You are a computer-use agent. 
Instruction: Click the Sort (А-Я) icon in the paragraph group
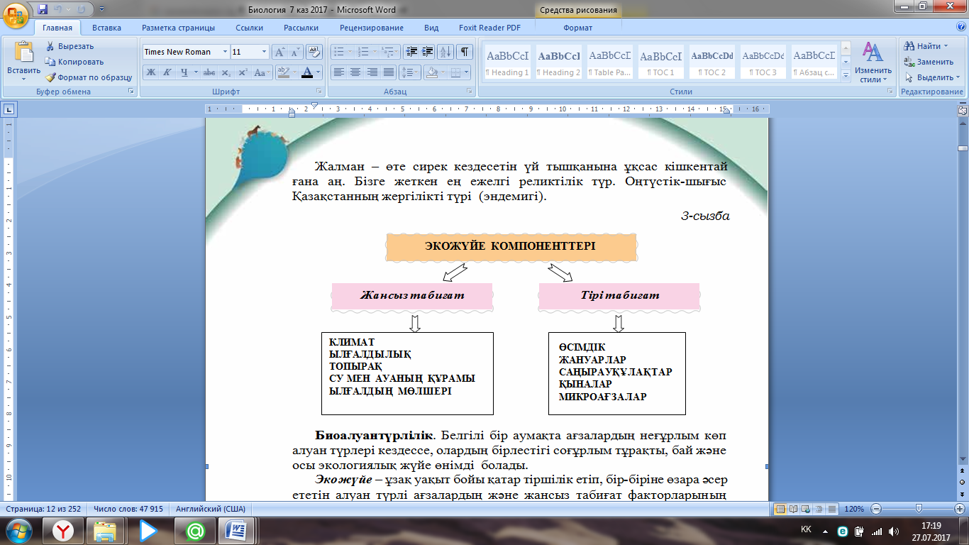(445, 52)
